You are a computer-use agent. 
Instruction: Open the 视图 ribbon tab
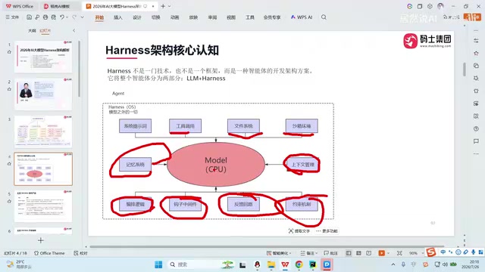[231, 17]
